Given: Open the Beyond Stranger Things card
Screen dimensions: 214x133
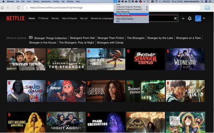Looking at the screenshot, I should pyautogui.click(x=145, y=59).
